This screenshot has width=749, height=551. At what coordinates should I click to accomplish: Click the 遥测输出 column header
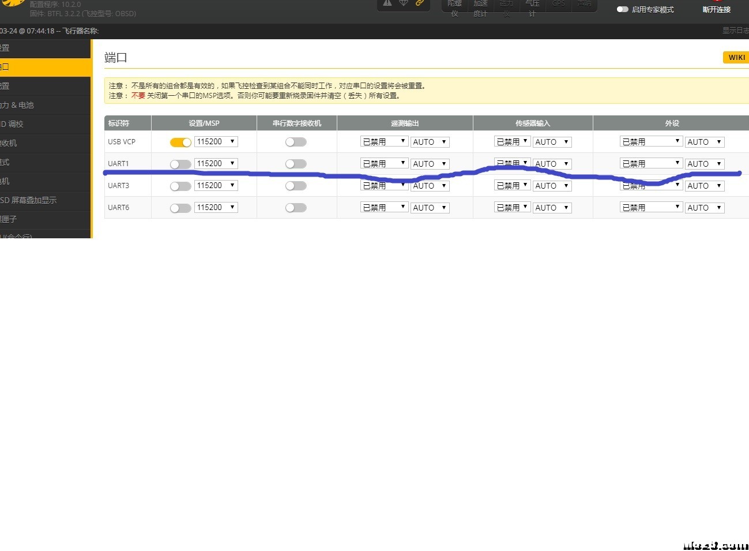[405, 123]
